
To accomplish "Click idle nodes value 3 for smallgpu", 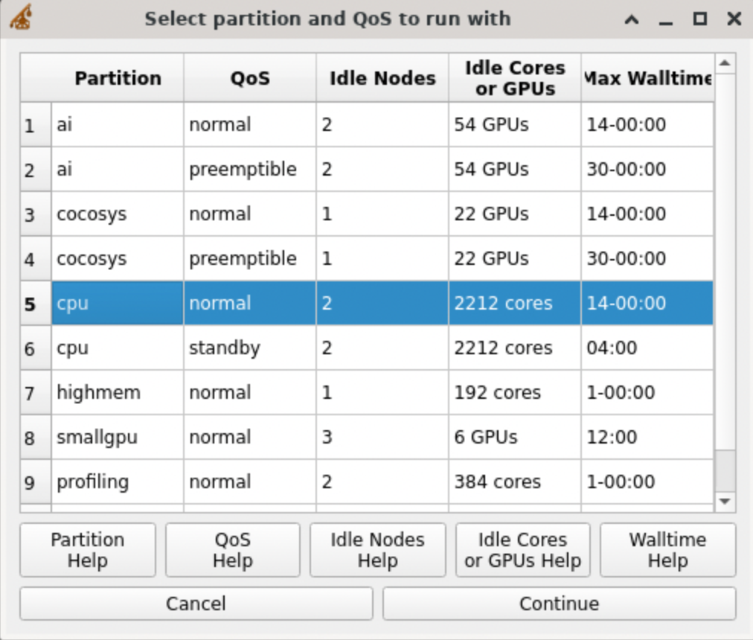I will (x=382, y=438).
